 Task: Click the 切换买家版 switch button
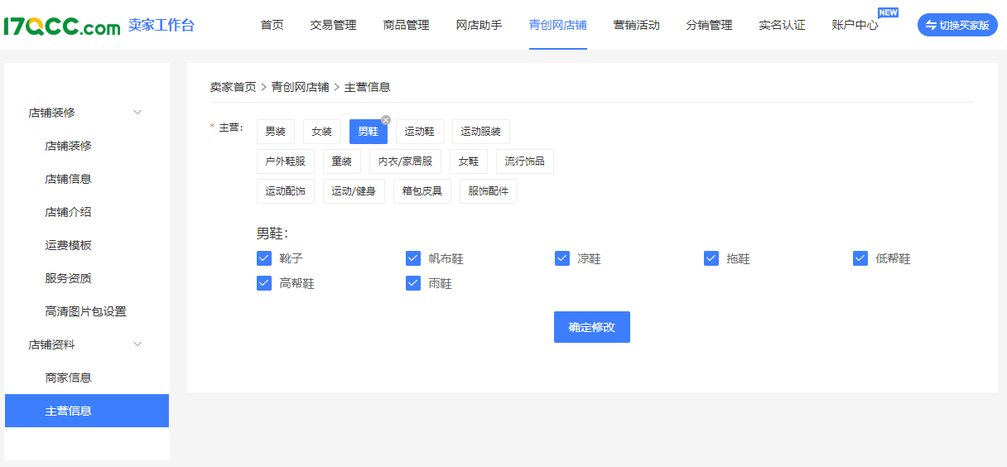(957, 25)
